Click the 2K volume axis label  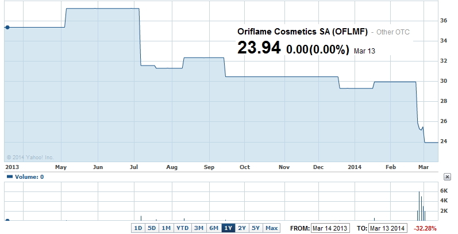tap(444, 211)
